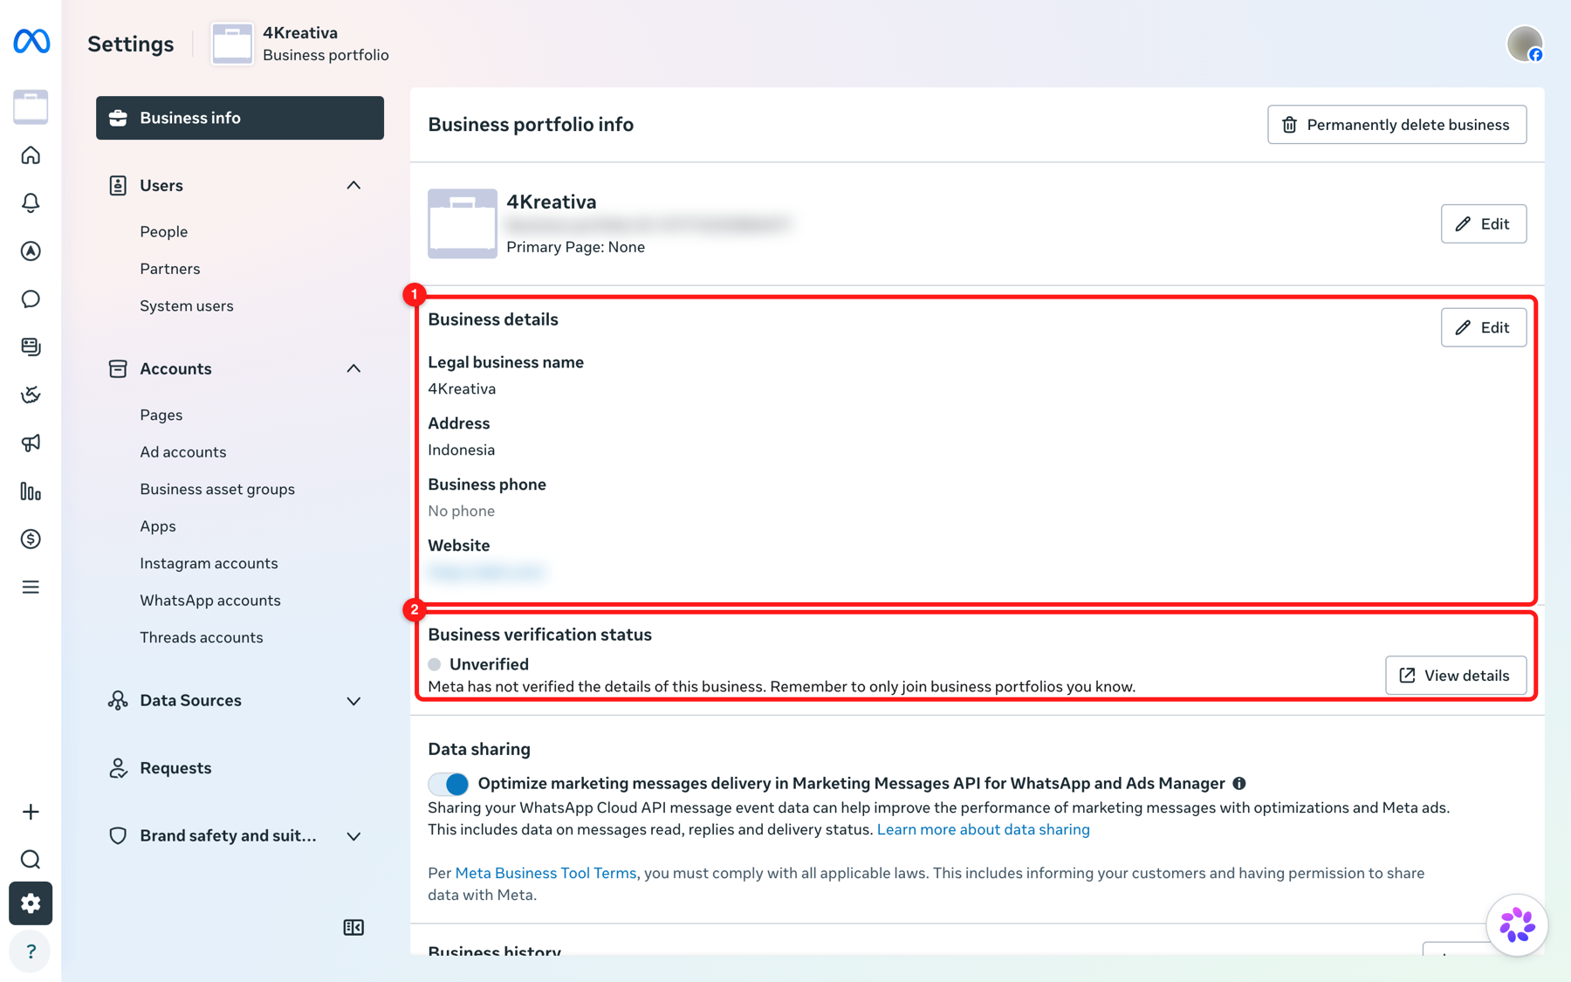Open Ad accounts page
1571x982 pixels.
click(183, 452)
